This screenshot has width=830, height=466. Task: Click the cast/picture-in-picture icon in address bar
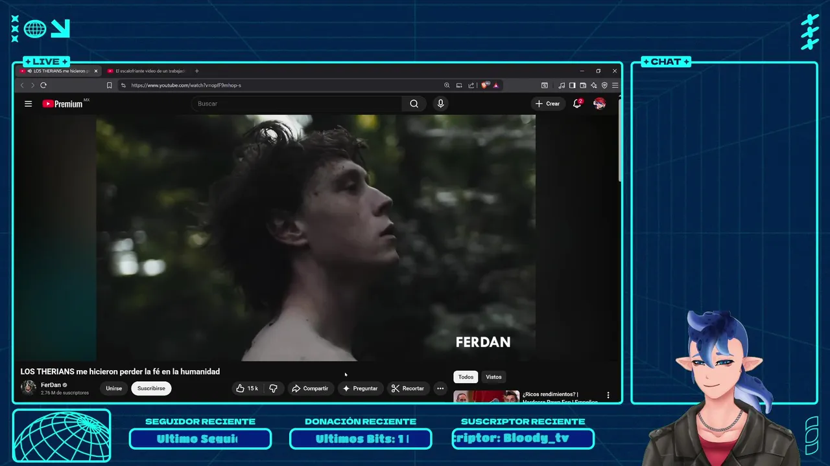tap(459, 85)
